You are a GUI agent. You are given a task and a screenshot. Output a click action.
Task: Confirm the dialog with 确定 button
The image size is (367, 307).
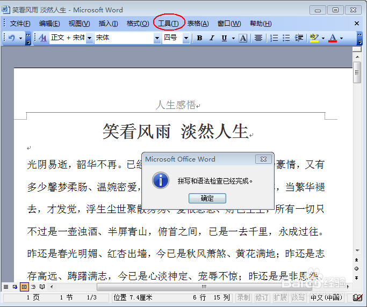(x=207, y=198)
